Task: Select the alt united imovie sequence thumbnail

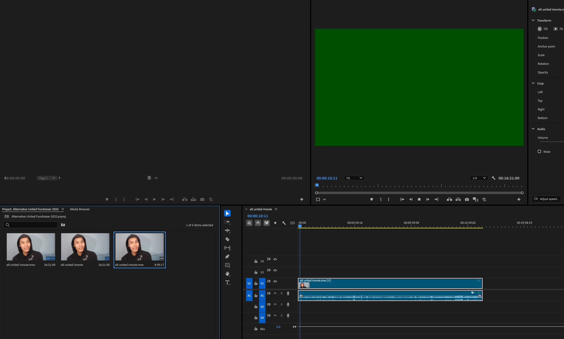Action: coord(85,247)
